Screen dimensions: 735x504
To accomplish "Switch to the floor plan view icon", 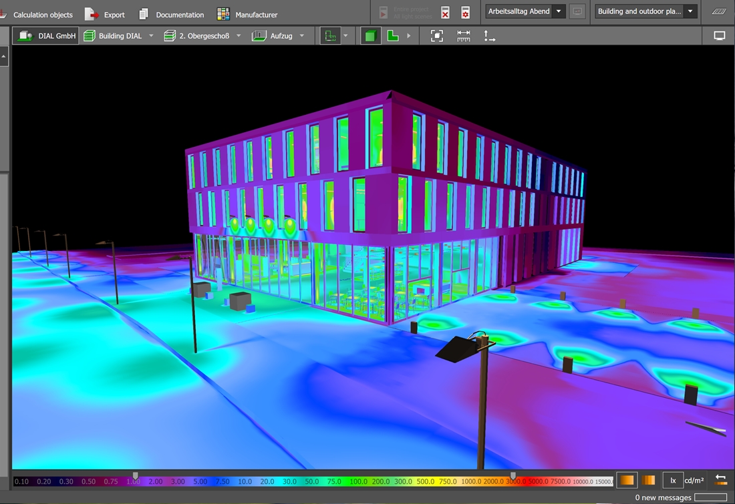I will pos(393,36).
